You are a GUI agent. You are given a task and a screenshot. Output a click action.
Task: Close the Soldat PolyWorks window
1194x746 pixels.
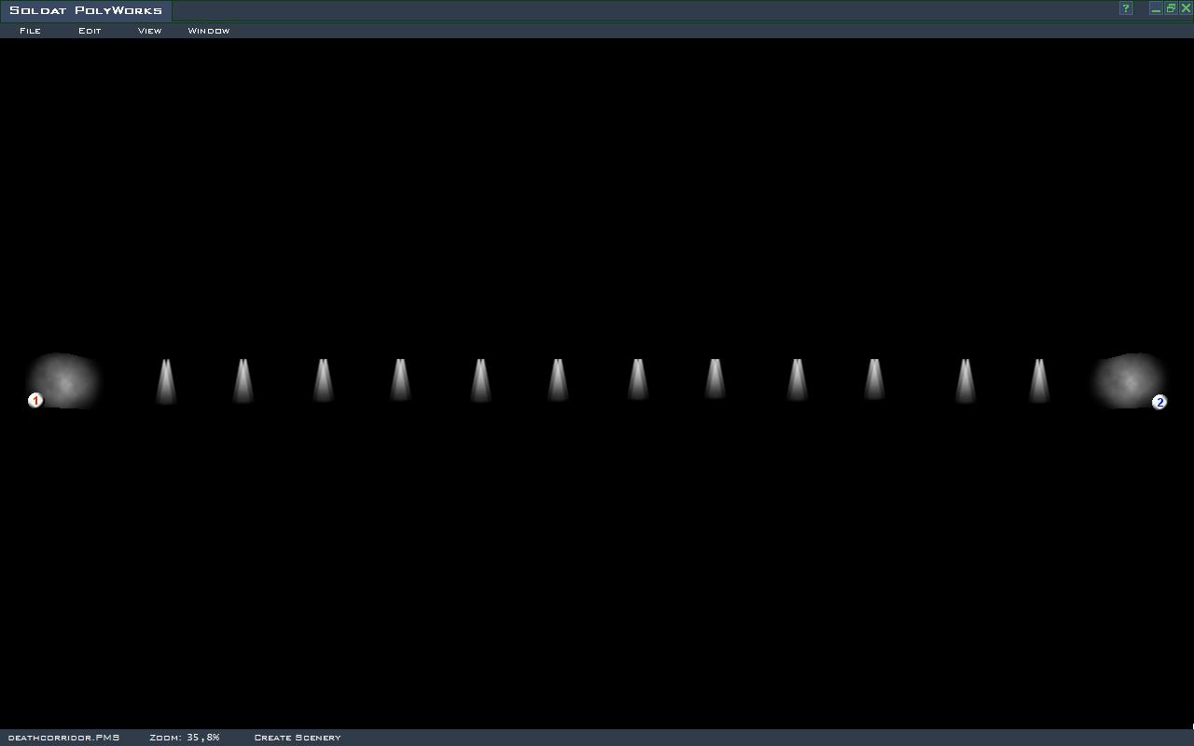pyautogui.click(x=1186, y=8)
